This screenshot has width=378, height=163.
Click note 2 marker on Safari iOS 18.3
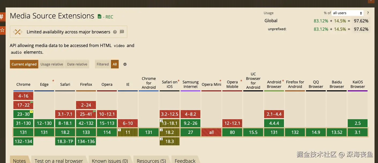tap(161, 139)
